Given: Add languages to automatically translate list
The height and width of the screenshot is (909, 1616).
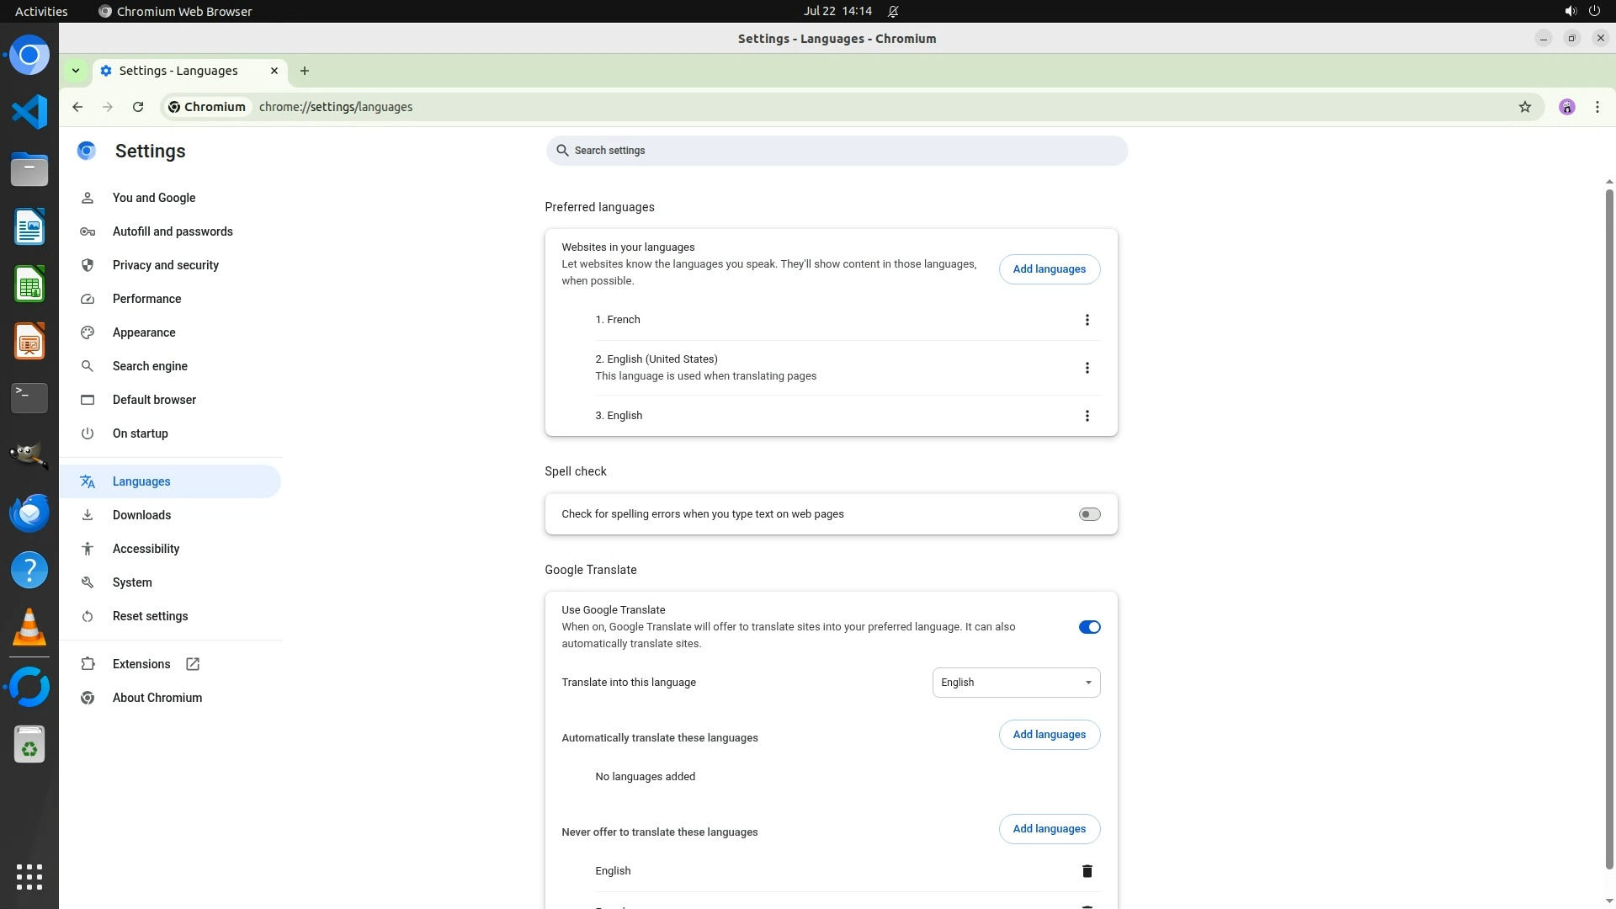Looking at the screenshot, I should (x=1049, y=735).
